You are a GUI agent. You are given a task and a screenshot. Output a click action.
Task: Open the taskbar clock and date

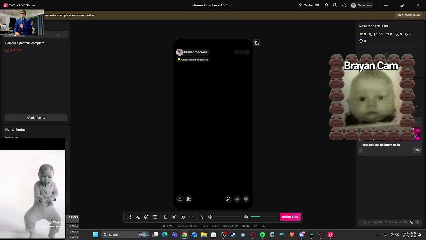coord(410,235)
